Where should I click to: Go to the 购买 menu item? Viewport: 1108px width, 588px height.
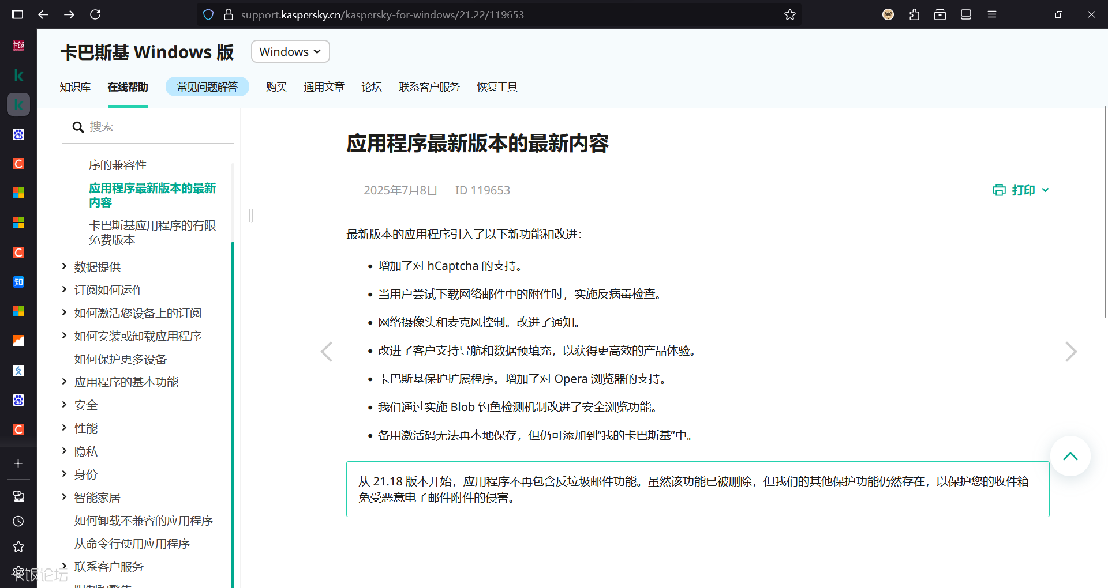[276, 87]
